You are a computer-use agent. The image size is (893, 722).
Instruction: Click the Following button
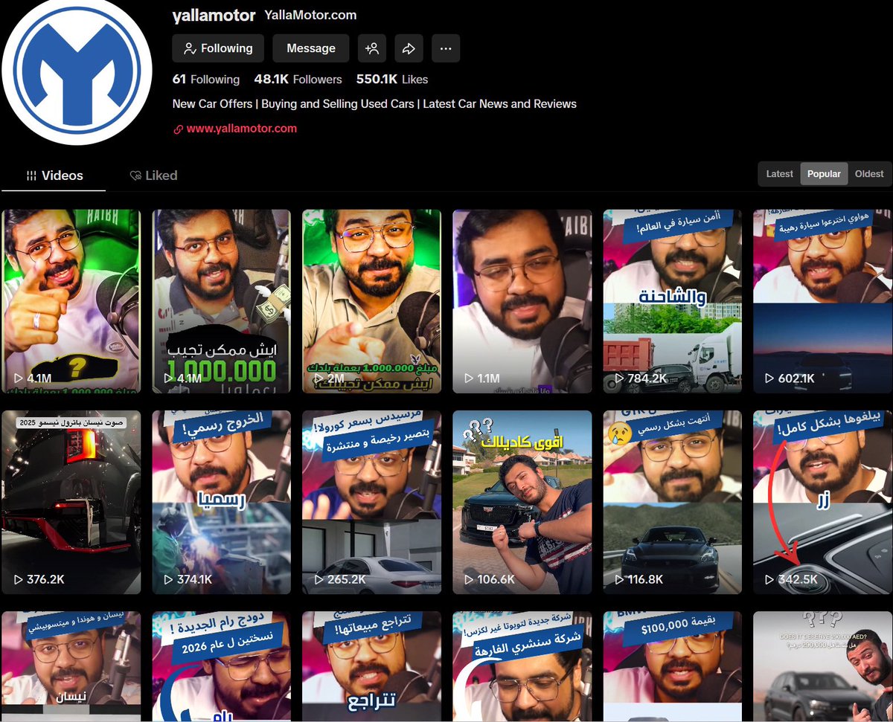point(218,48)
